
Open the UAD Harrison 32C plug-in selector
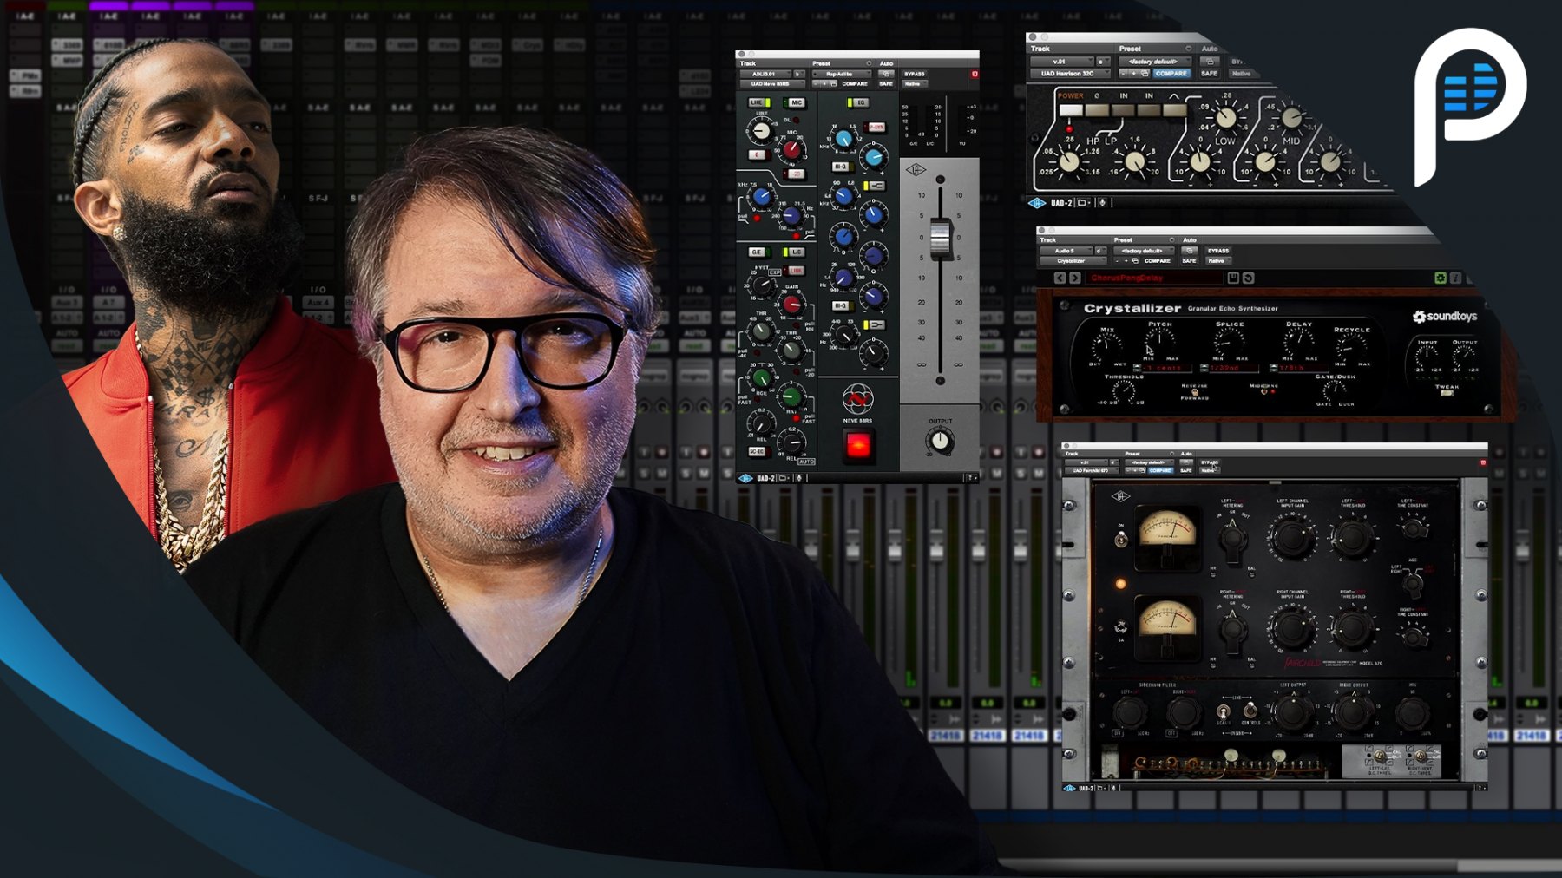click(x=1071, y=74)
